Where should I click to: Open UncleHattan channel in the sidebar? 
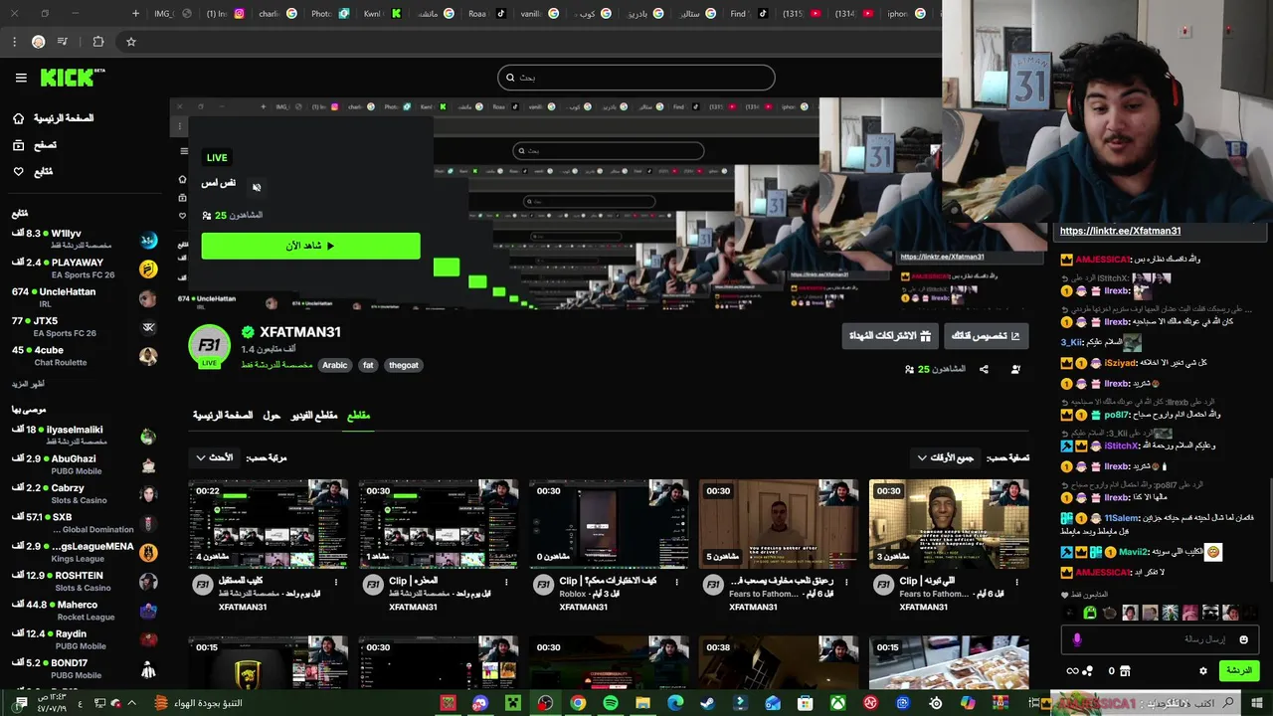pyautogui.click(x=85, y=297)
